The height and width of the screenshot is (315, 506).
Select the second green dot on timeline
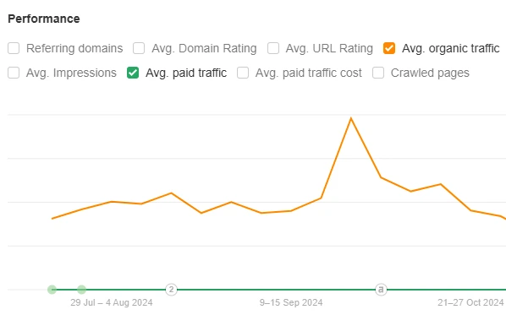pyautogui.click(x=81, y=290)
